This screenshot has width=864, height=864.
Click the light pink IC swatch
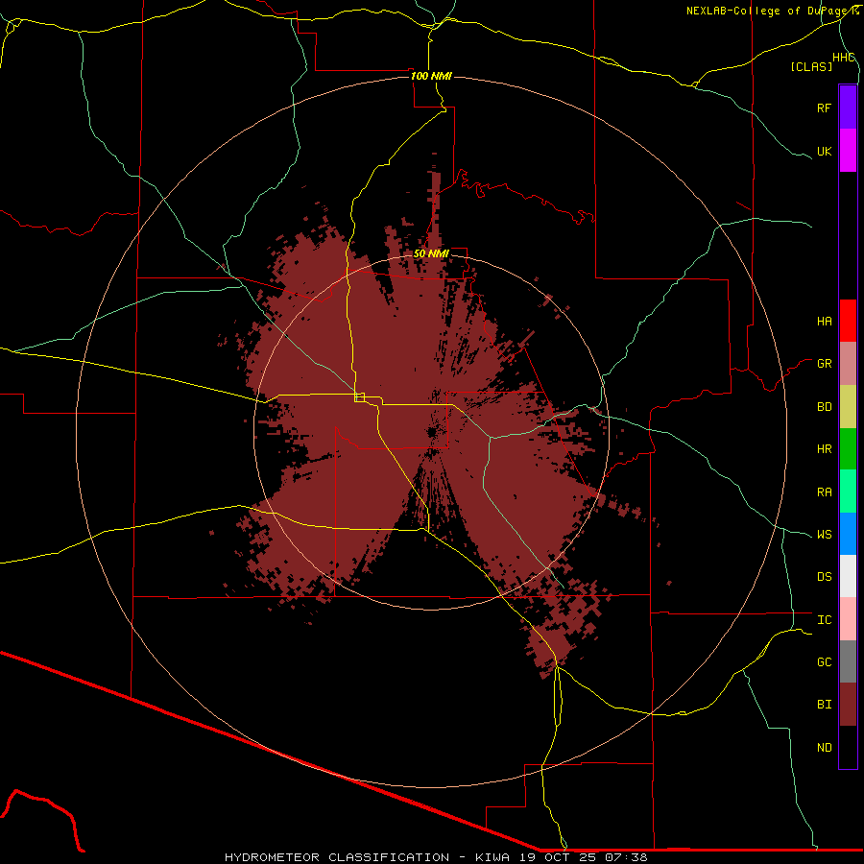coord(848,619)
